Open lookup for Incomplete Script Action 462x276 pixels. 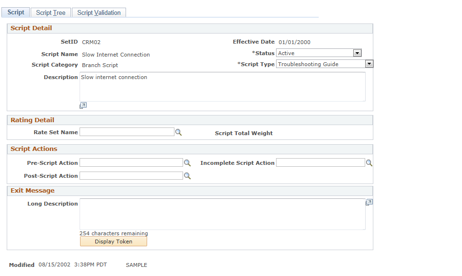[x=369, y=163]
